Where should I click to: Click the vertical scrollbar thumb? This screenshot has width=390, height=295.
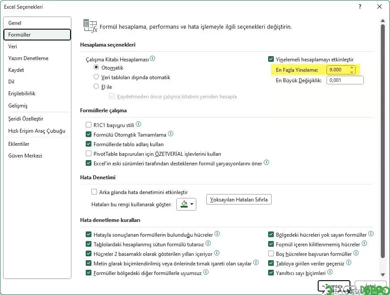coord(383,141)
